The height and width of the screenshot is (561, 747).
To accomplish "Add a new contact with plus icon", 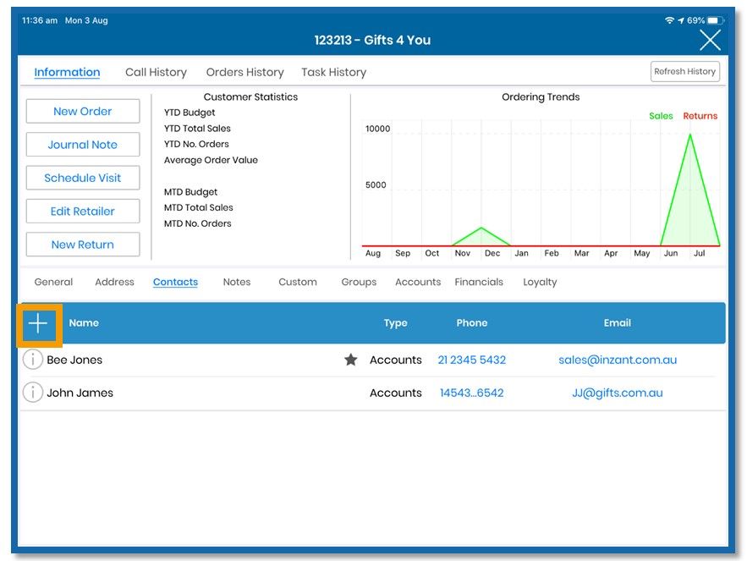I will pos(39,324).
